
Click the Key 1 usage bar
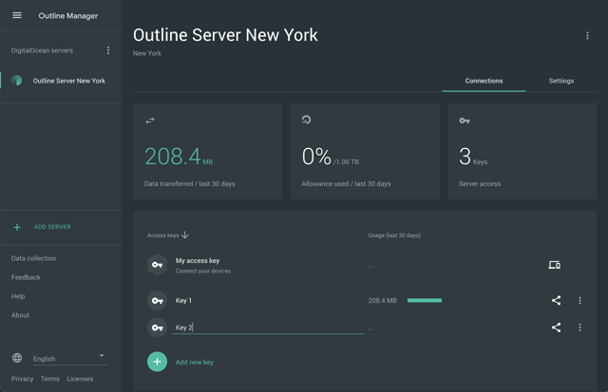click(x=425, y=301)
